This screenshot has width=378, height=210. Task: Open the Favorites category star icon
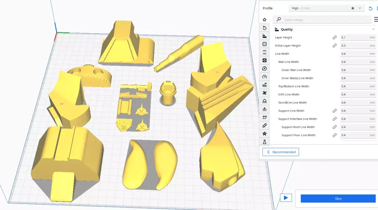[x=265, y=19]
